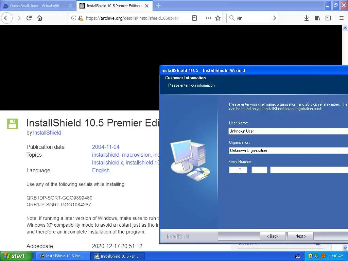Open the 'installshield x' topic link
The width and height of the screenshot is (348, 261).
point(108,162)
